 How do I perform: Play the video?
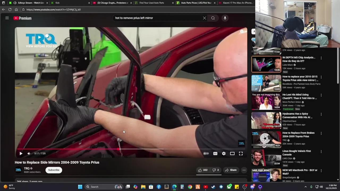[x=21, y=154]
